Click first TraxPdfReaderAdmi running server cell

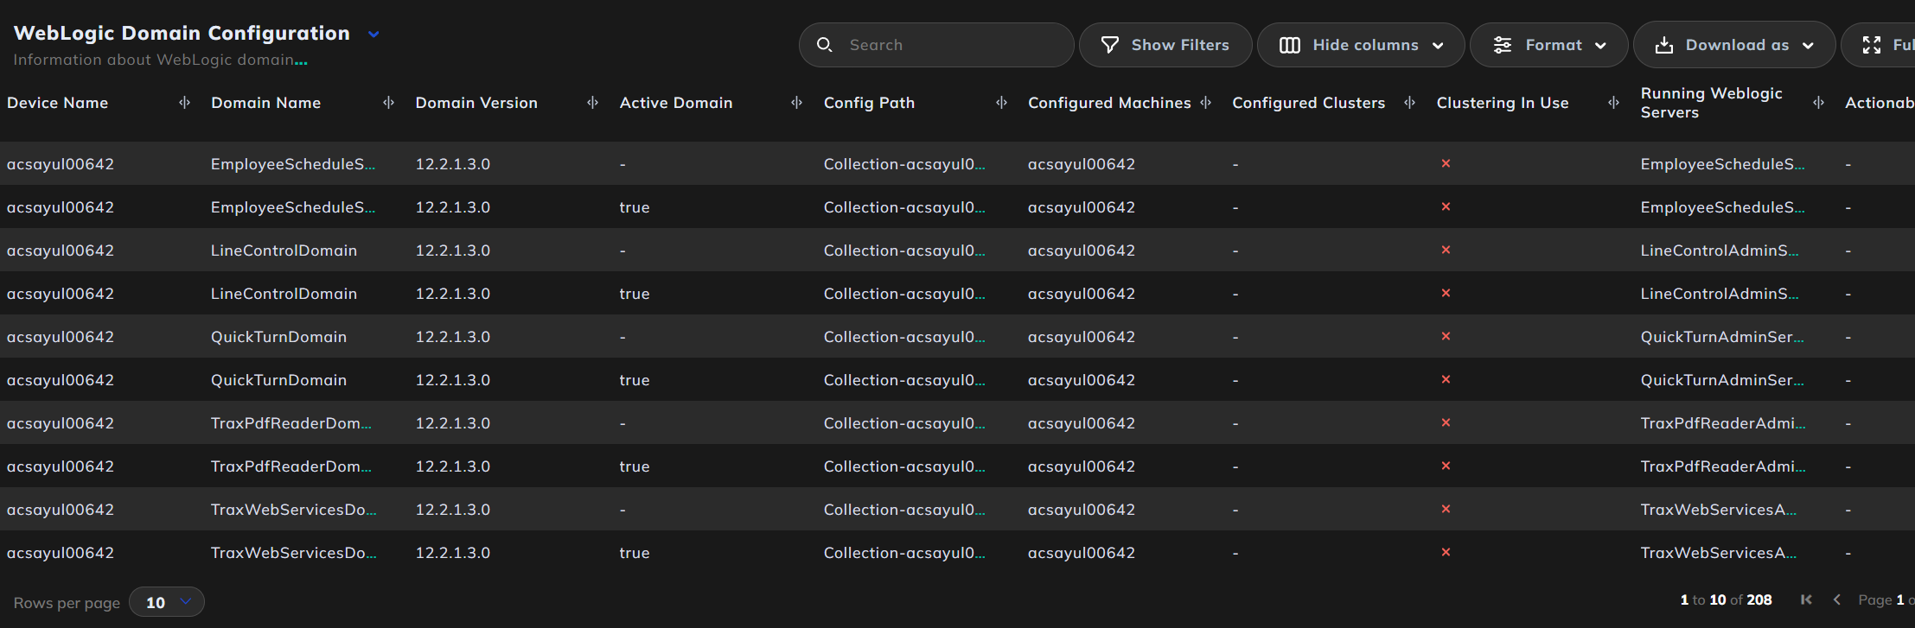[1723, 423]
